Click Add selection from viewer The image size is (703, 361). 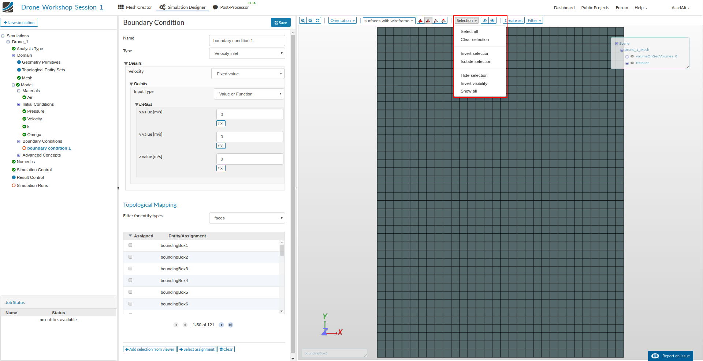coord(150,349)
